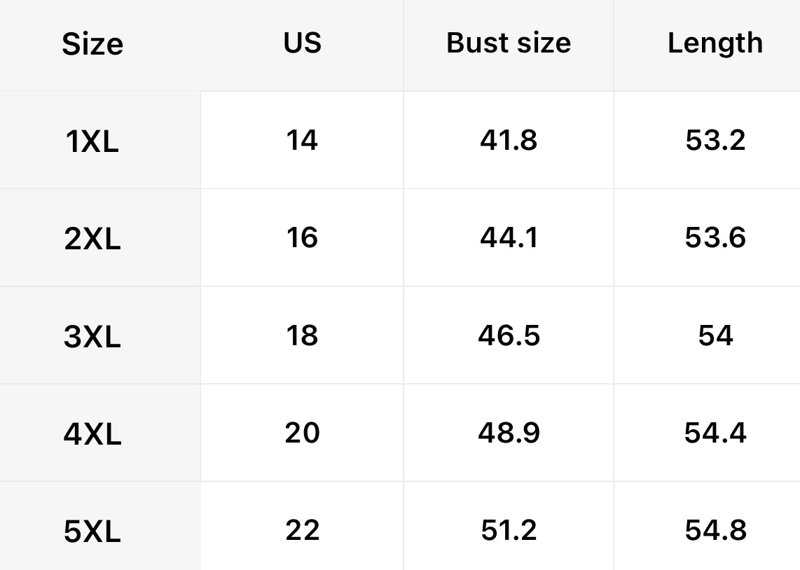Image resolution: width=800 pixels, height=570 pixels.
Task: Click the US column header
Action: tap(302, 43)
